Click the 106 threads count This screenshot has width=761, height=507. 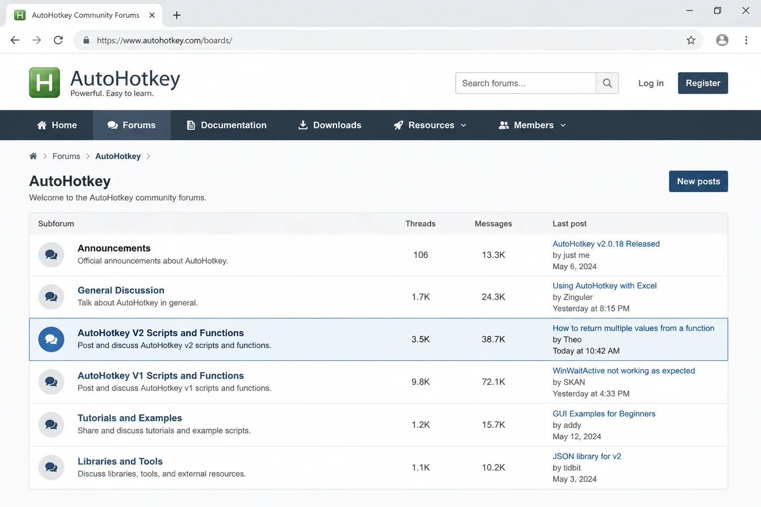[421, 255]
